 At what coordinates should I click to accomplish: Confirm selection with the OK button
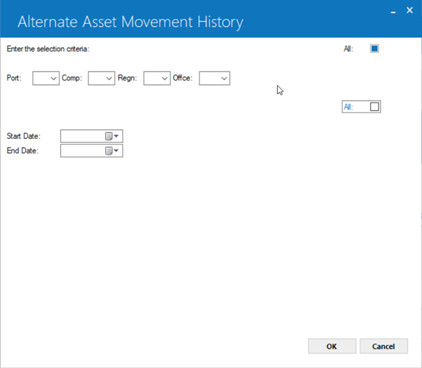coord(332,346)
